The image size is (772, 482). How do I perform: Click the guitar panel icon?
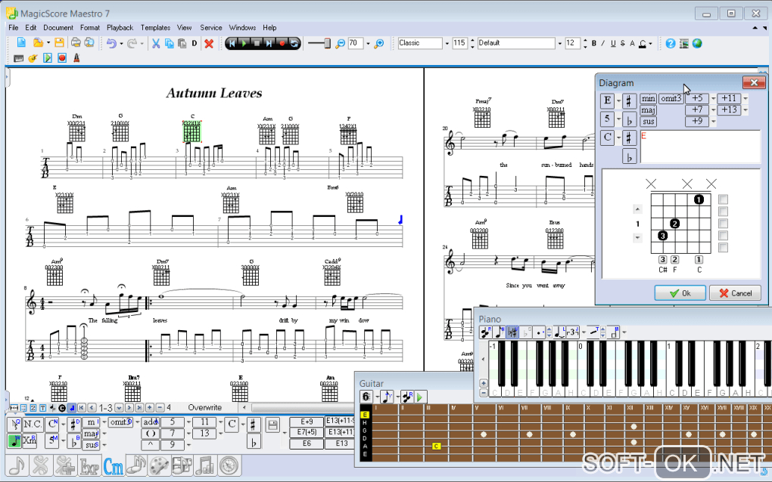(33, 58)
